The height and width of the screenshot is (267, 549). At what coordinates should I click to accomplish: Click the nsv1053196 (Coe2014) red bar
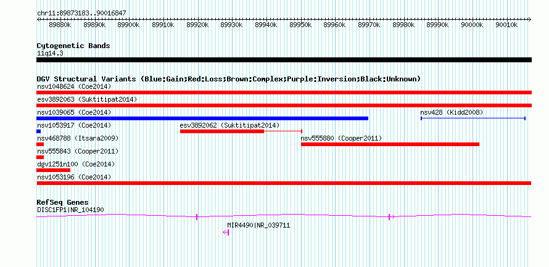284,183
